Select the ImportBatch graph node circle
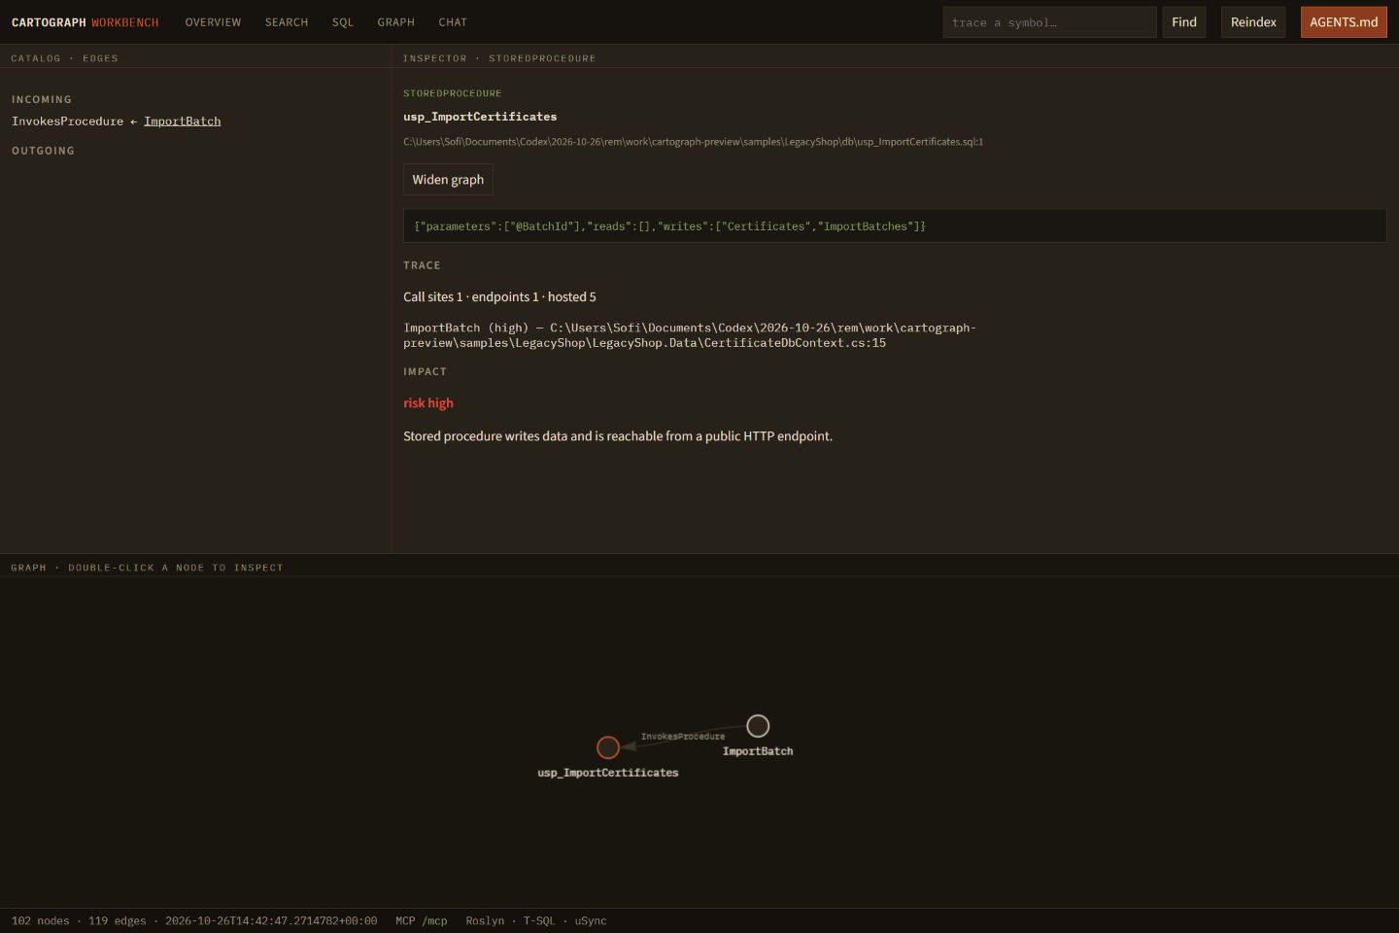Viewport: 1399px width, 933px height. click(758, 726)
